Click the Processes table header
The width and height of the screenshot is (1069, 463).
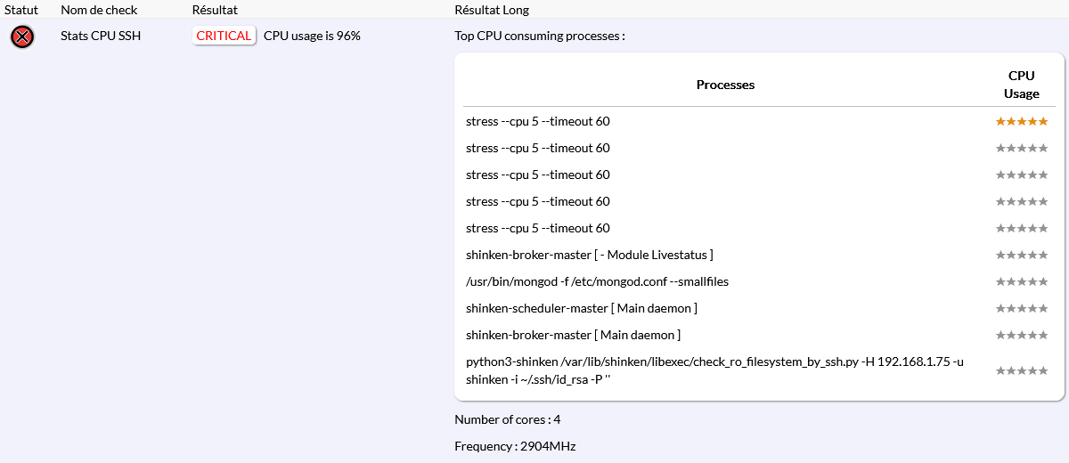coord(725,85)
